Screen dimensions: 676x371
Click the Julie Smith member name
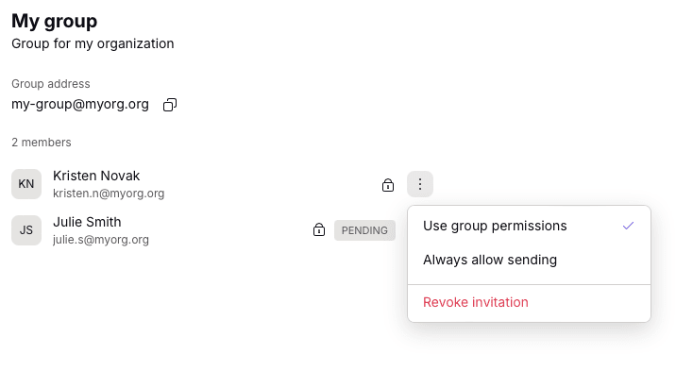click(x=87, y=222)
